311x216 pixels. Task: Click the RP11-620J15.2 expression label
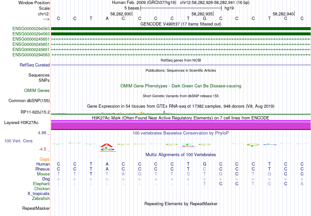(35, 112)
